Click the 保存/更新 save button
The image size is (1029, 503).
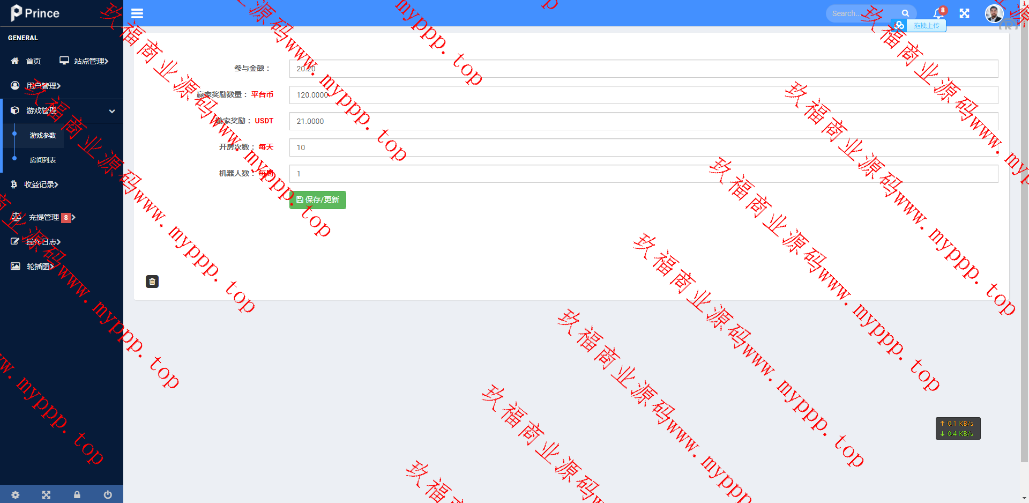(318, 200)
